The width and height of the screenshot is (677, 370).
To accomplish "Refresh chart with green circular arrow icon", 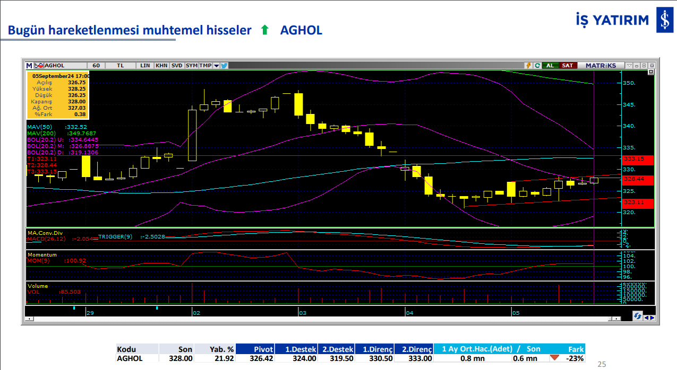I will coord(537,66).
